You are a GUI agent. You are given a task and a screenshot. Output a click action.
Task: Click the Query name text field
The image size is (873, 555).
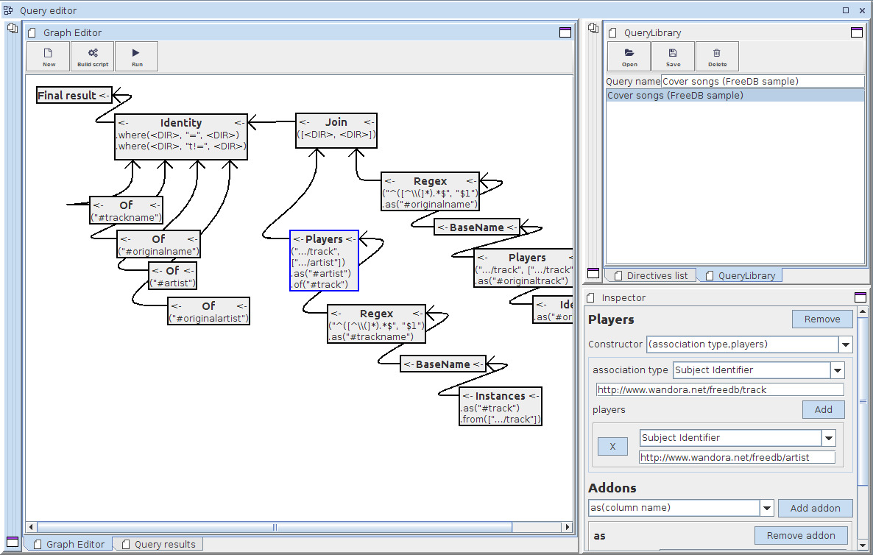(x=762, y=81)
